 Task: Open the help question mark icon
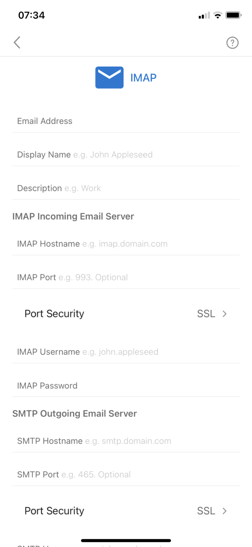232,42
